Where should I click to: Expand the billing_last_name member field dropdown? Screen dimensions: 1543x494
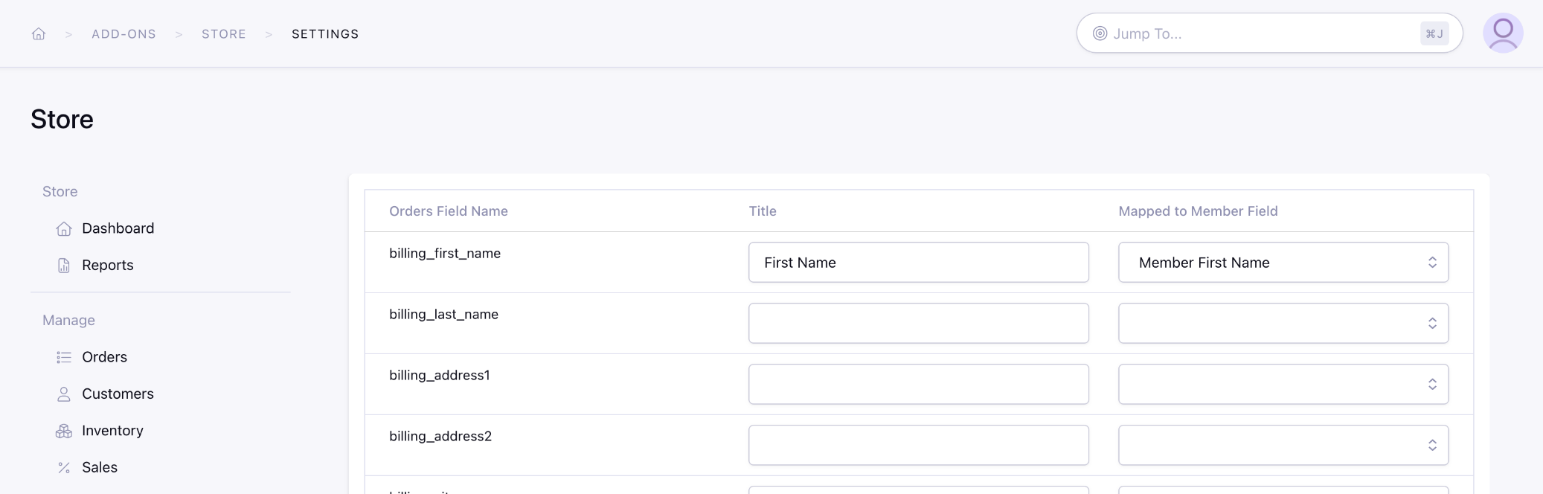click(x=1283, y=324)
